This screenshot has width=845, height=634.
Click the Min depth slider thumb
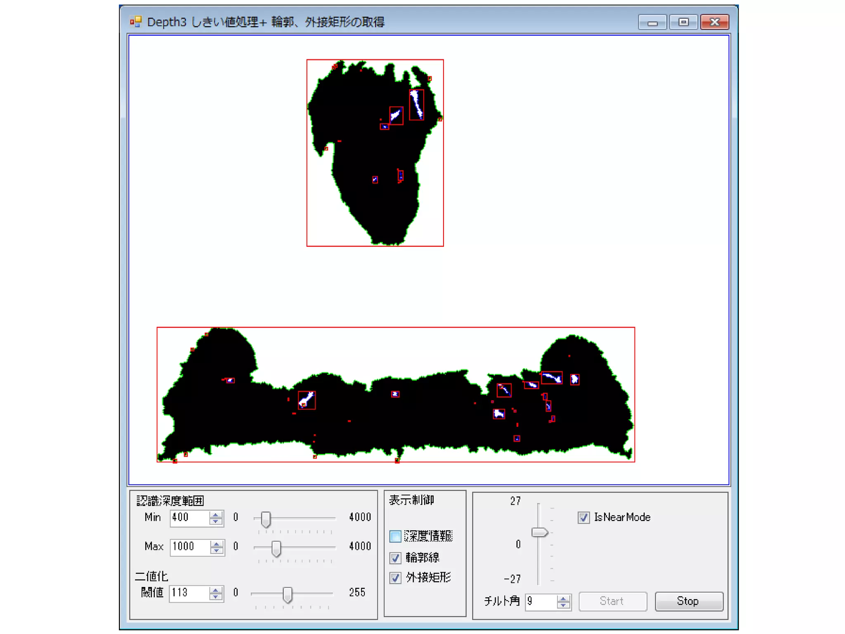tap(266, 519)
